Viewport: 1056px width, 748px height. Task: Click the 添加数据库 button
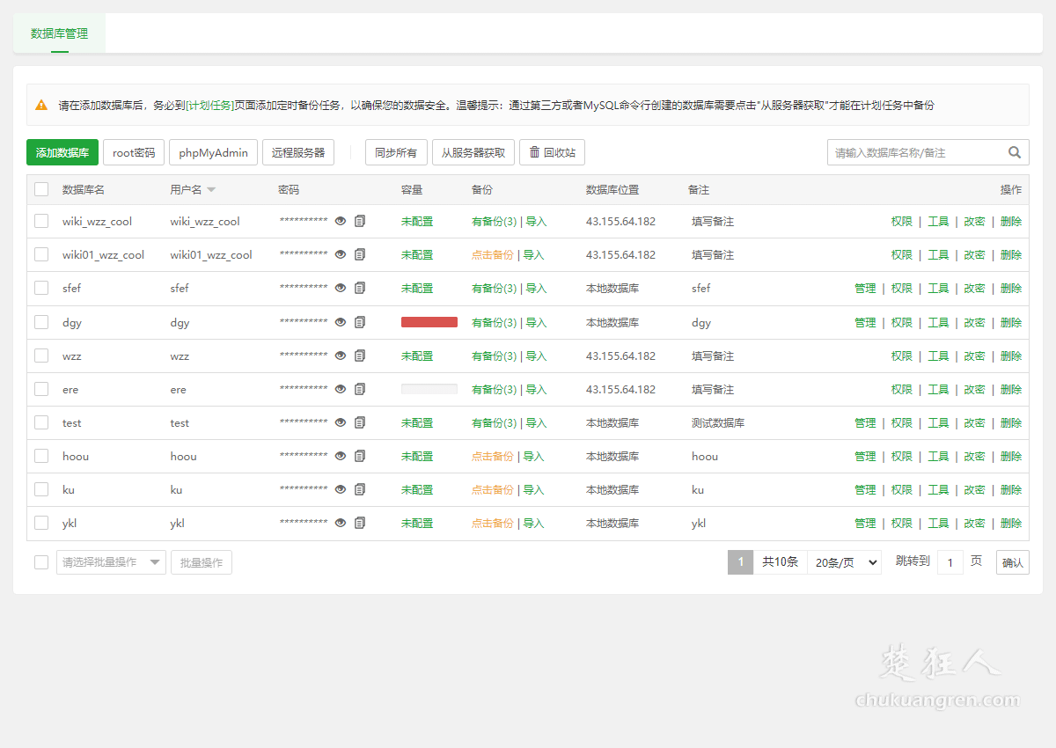[x=62, y=152]
